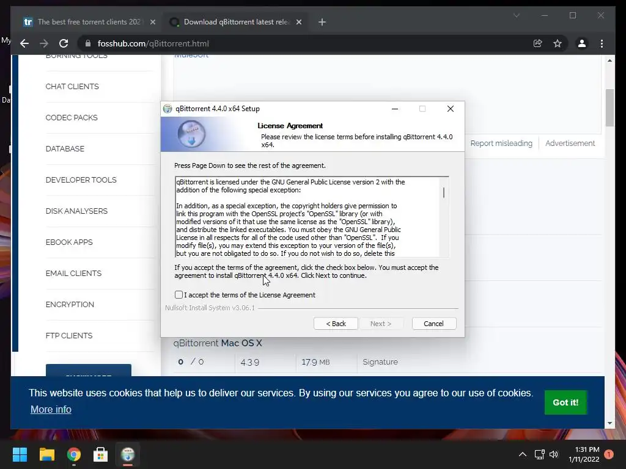Open the CODEC PACKS category

[x=72, y=118]
